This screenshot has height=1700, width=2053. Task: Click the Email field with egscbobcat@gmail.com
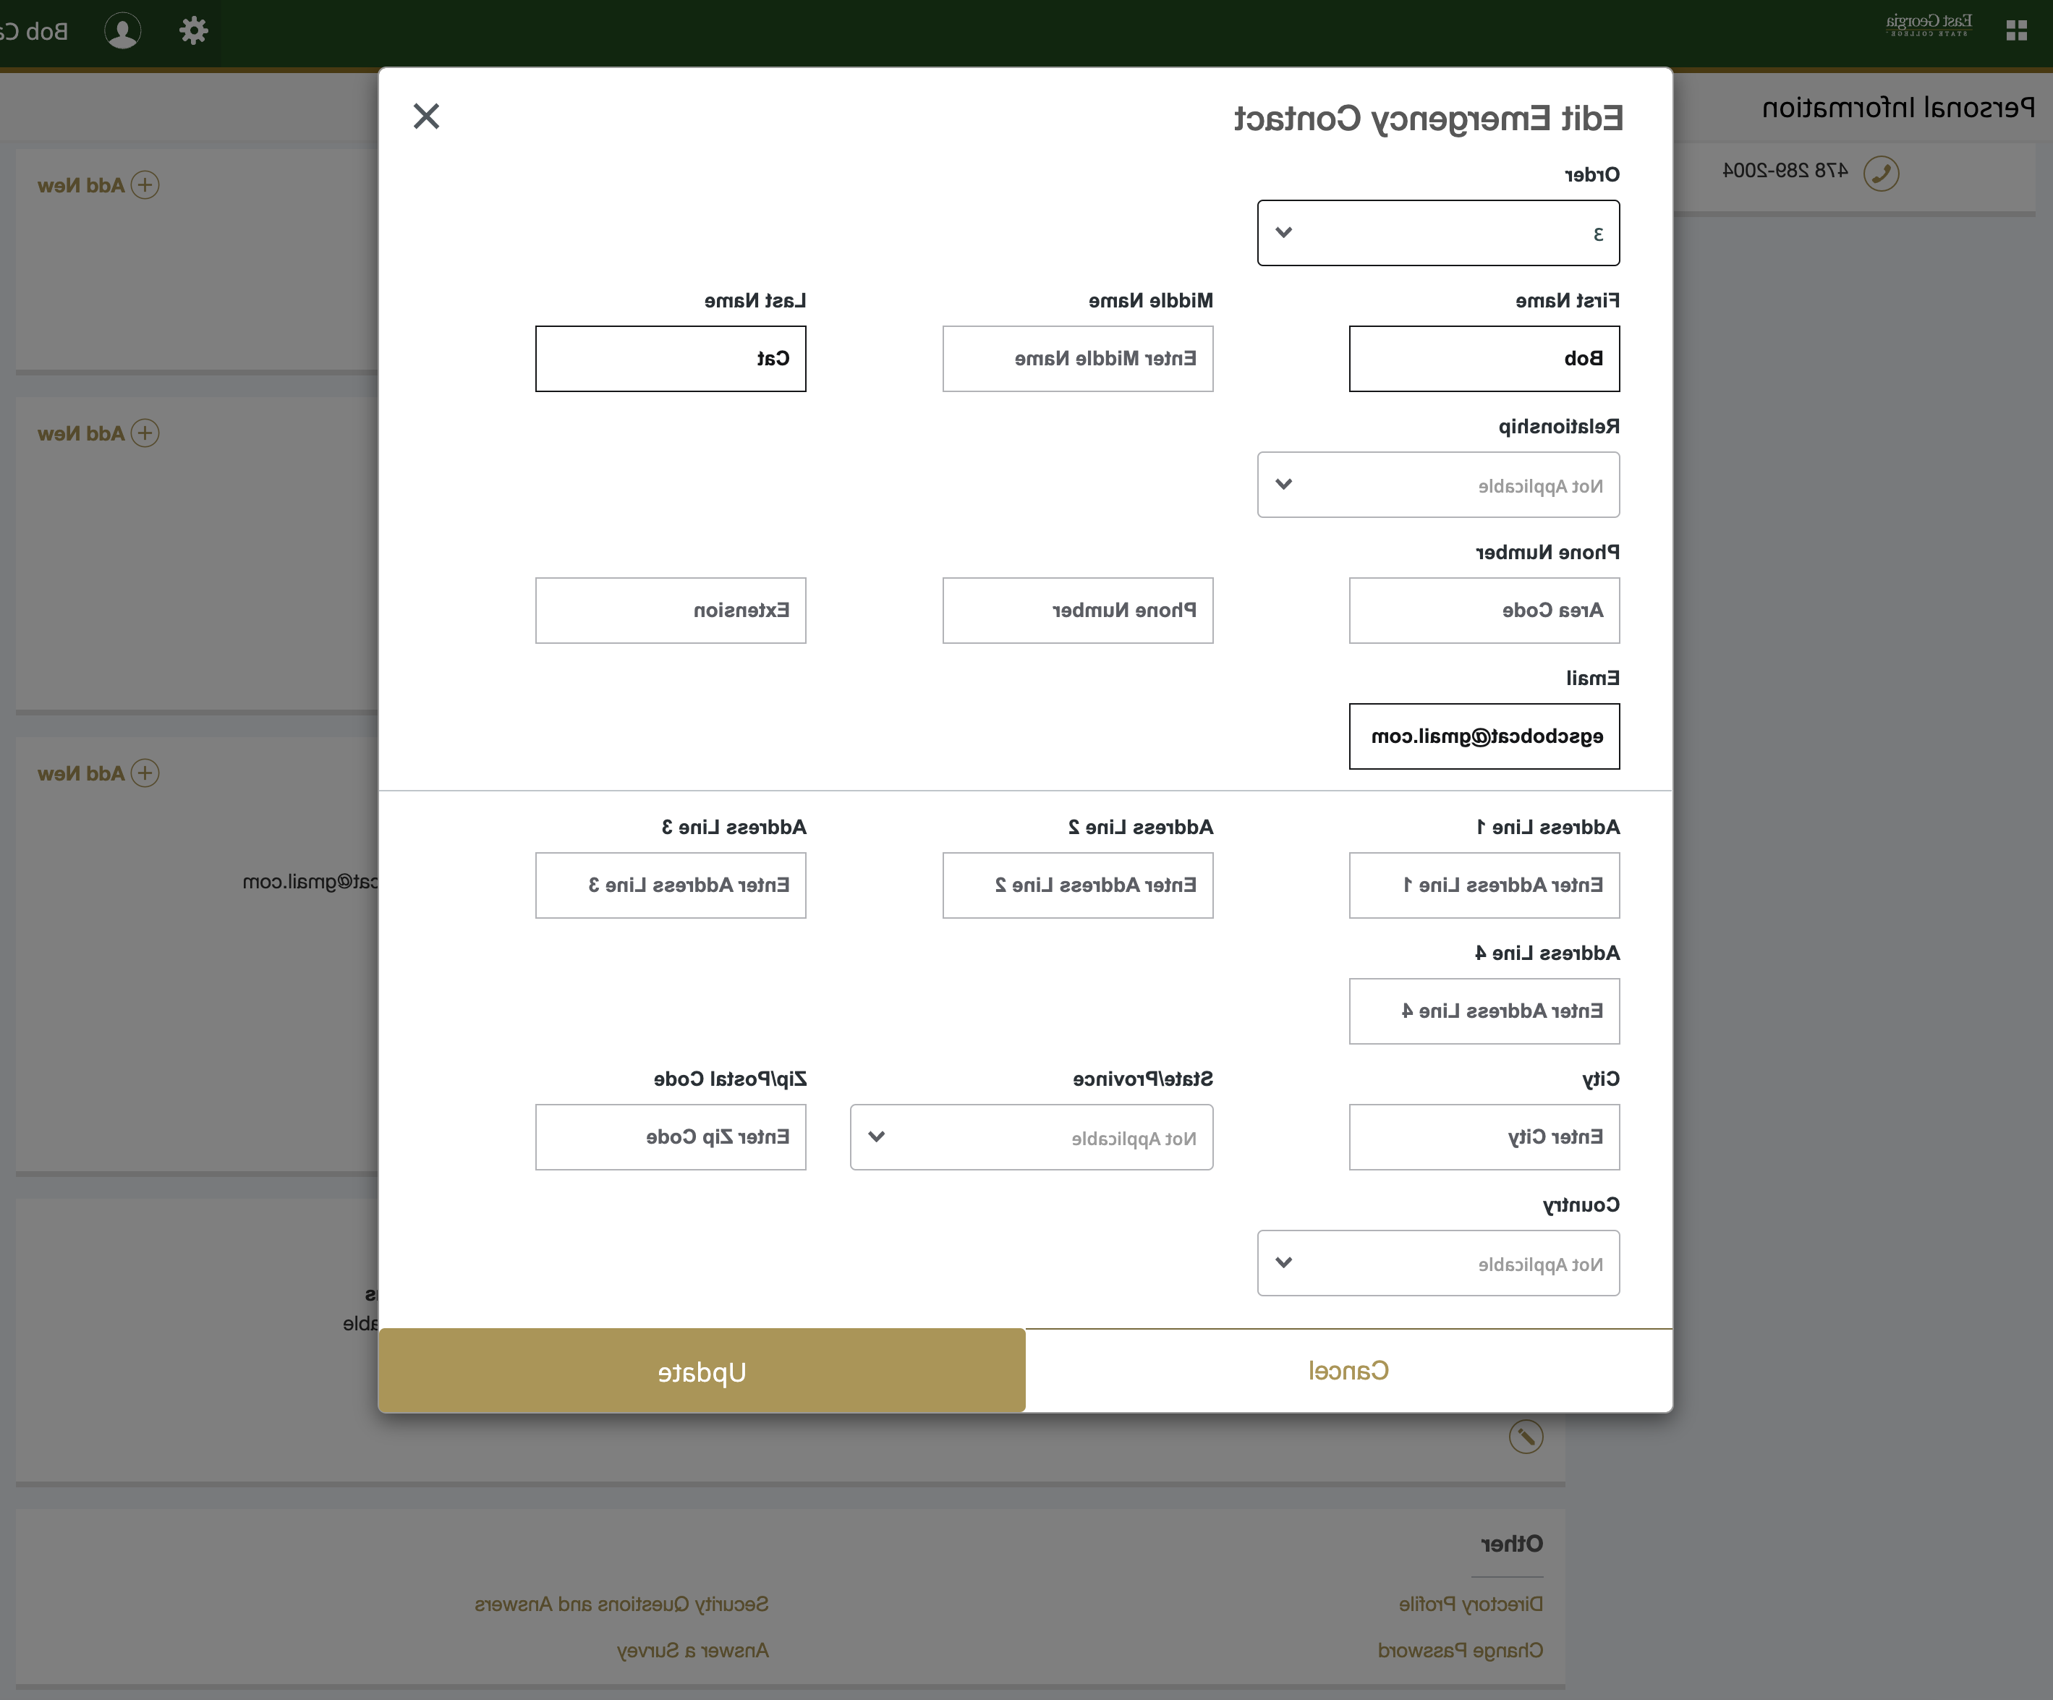(x=1484, y=736)
